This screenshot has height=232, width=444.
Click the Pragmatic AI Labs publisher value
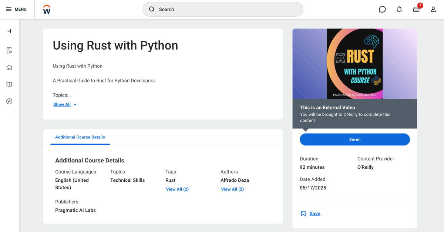pyautogui.click(x=75, y=210)
